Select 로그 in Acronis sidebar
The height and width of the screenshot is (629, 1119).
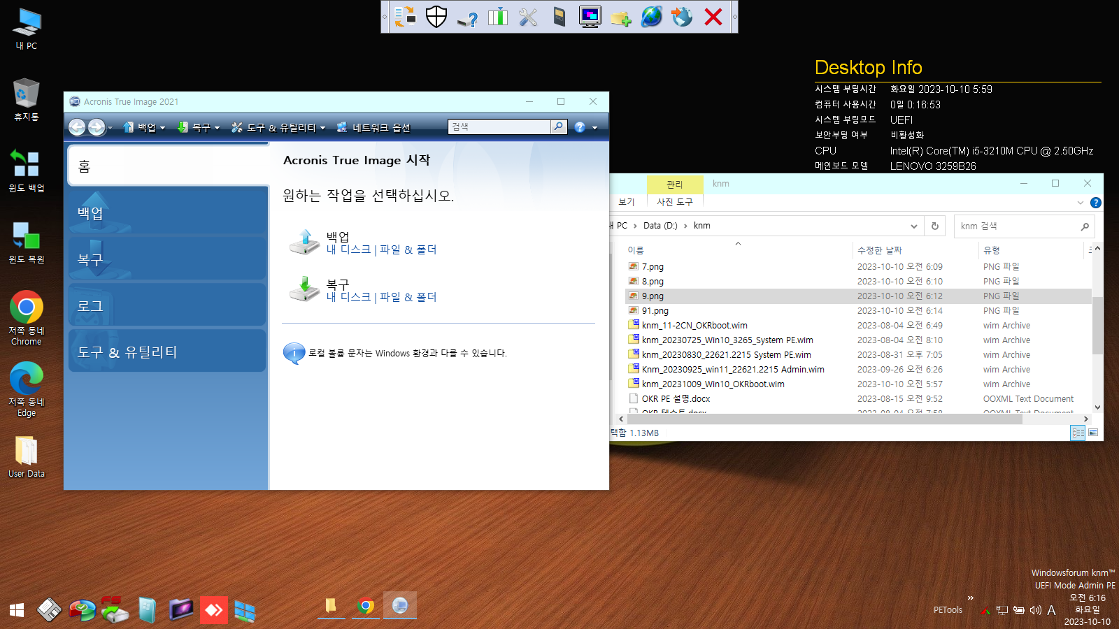[x=168, y=305]
